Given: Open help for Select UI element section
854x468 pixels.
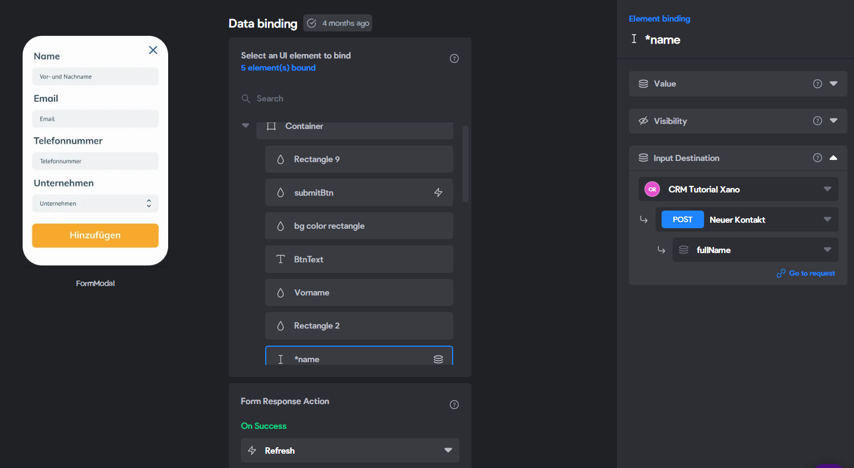Looking at the screenshot, I should click(x=454, y=58).
